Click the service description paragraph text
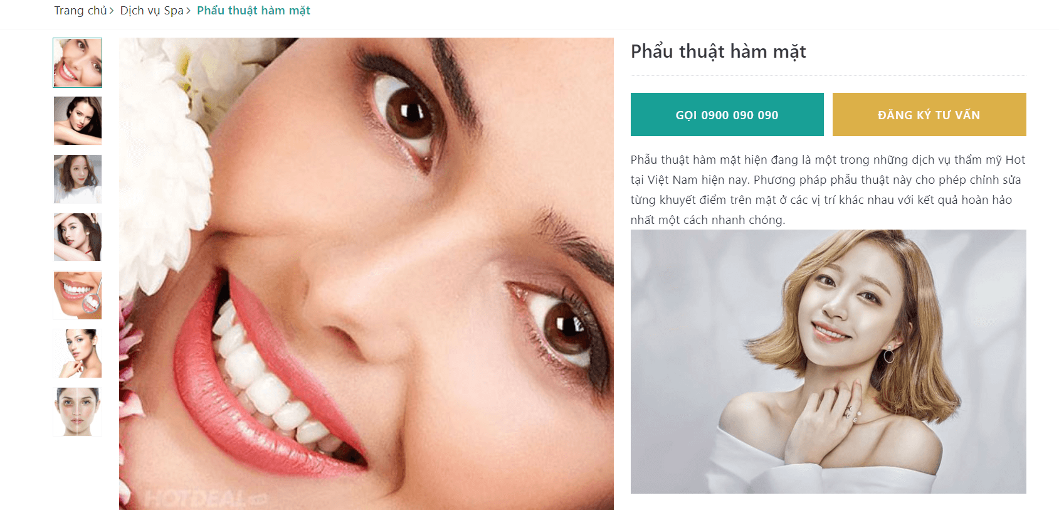 828,189
